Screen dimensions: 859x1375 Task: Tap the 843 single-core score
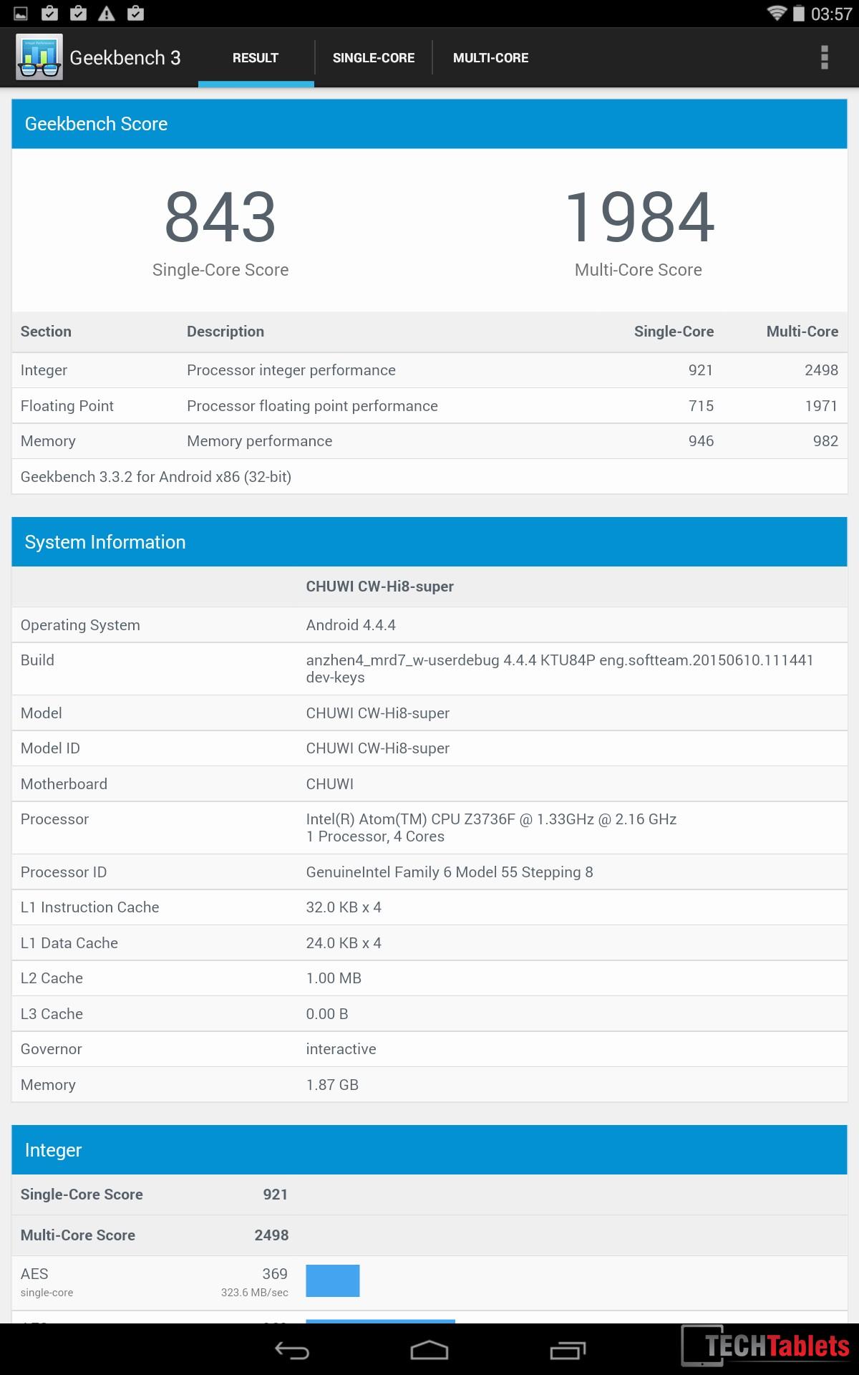pyautogui.click(x=220, y=217)
